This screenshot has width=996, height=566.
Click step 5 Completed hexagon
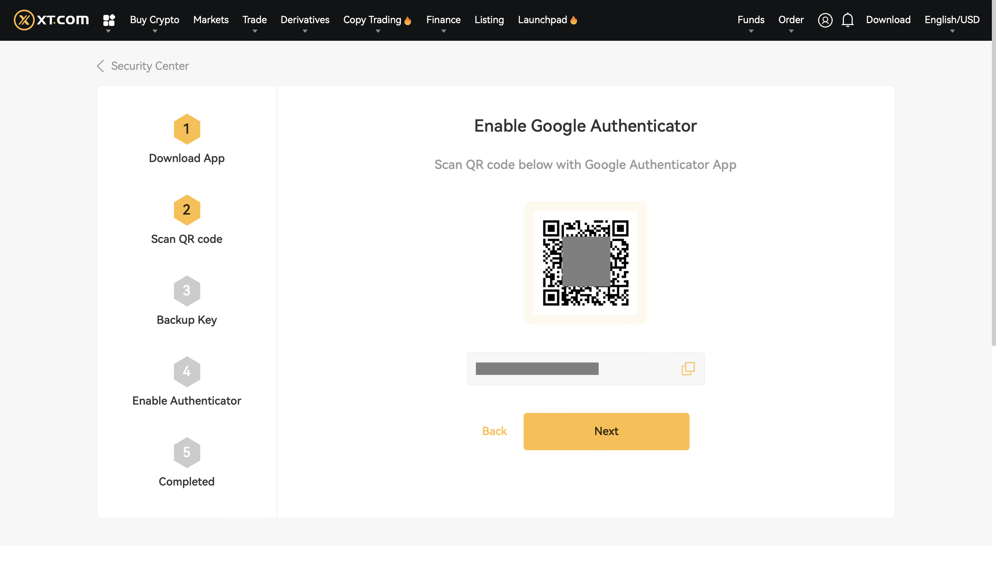click(187, 453)
